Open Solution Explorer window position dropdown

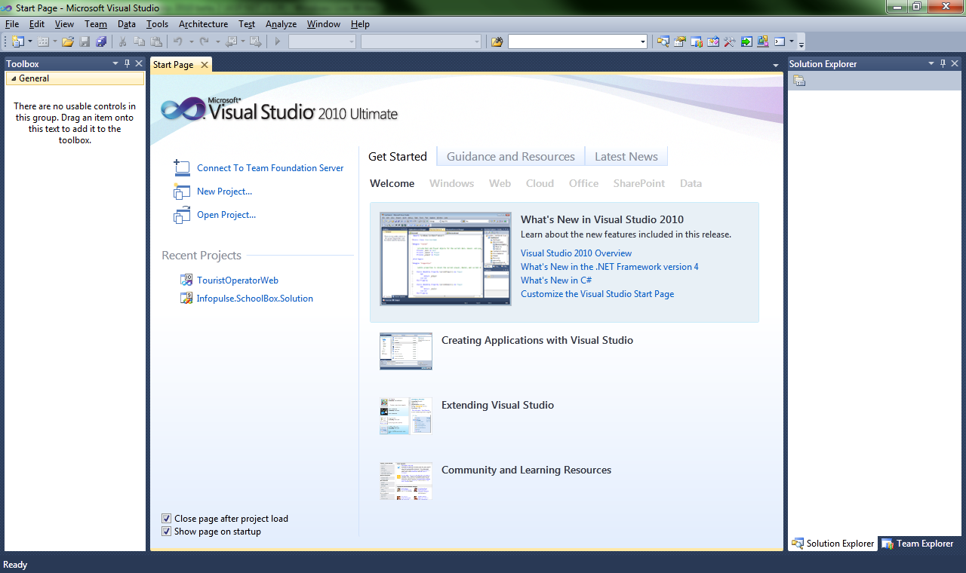[x=931, y=64]
